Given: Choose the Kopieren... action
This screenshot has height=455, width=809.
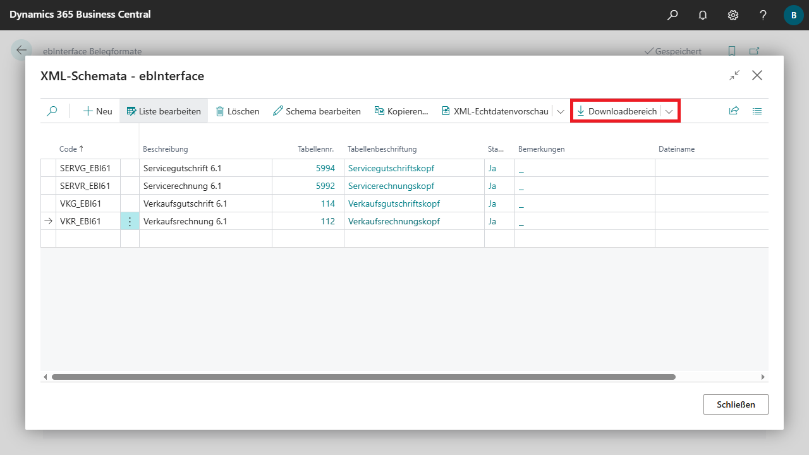Looking at the screenshot, I should pos(401,111).
